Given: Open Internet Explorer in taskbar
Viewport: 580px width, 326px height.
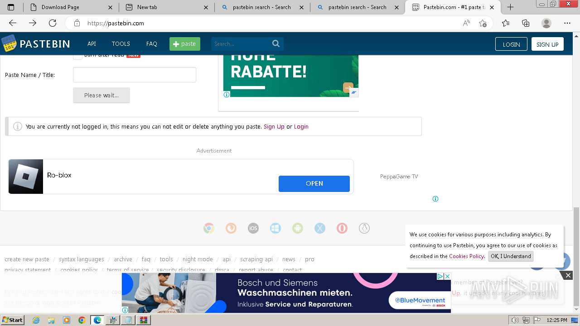Looking at the screenshot, I should click(36, 320).
